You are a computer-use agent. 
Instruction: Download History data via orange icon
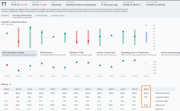coord(10,84)
